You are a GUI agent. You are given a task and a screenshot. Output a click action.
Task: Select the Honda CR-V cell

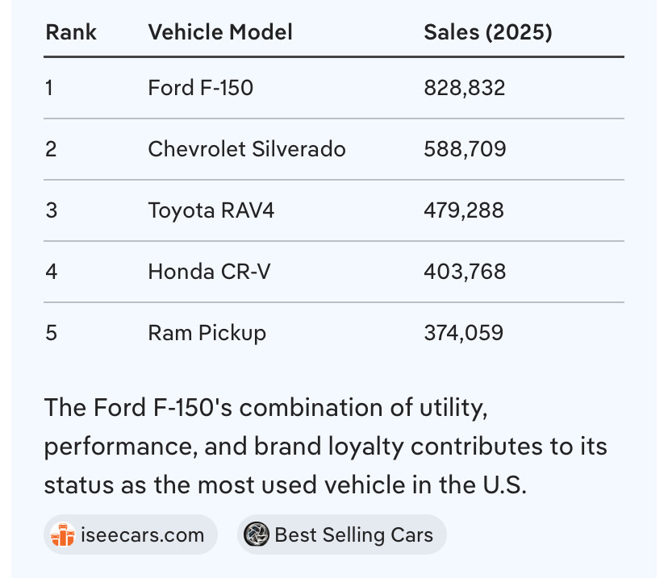pos(209,272)
